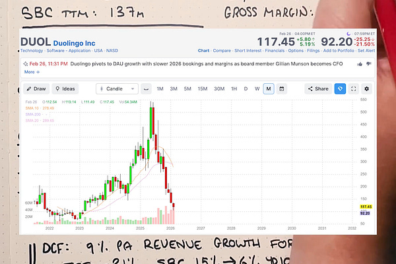Switch to the weekly W interval
The width and height of the screenshot is (396, 264).
point(257,89)
